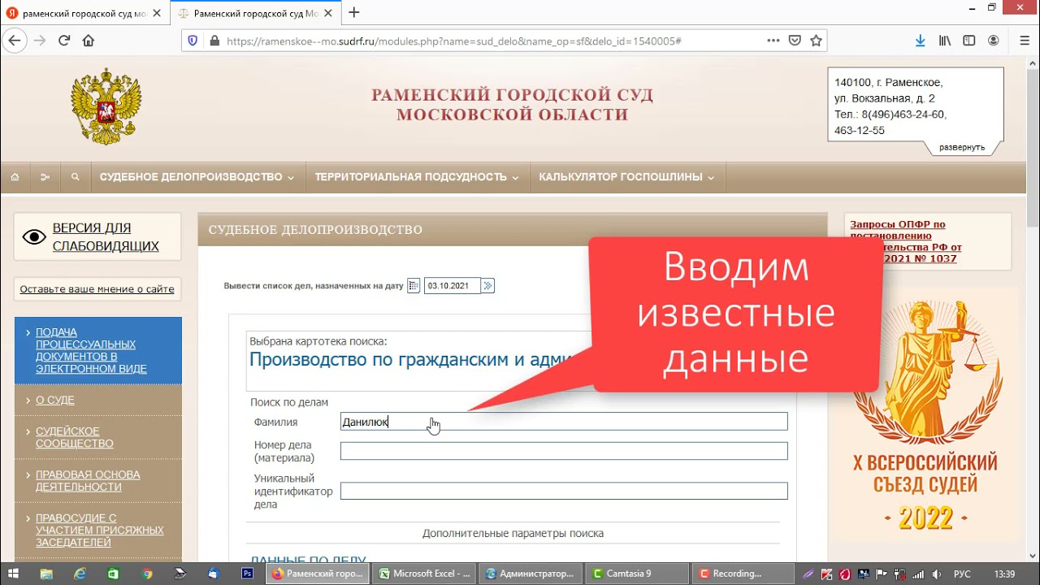Image resolution: width=1040 pixels, height=585 pixels.
Task: Switch to Recording taskbar window
Action: pos(742,574)
